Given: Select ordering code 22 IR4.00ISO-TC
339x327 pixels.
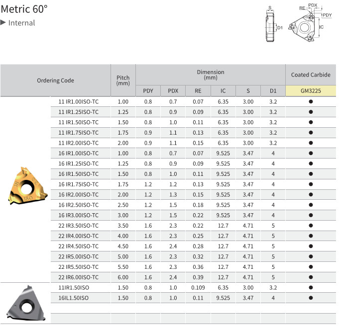Looking at the screenshot, I should 79,236.
